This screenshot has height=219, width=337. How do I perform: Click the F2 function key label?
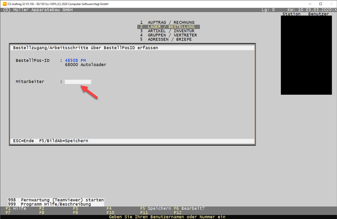(42, 208)
